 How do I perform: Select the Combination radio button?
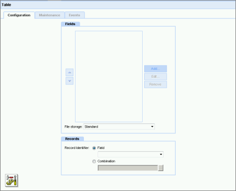(94, 161)
